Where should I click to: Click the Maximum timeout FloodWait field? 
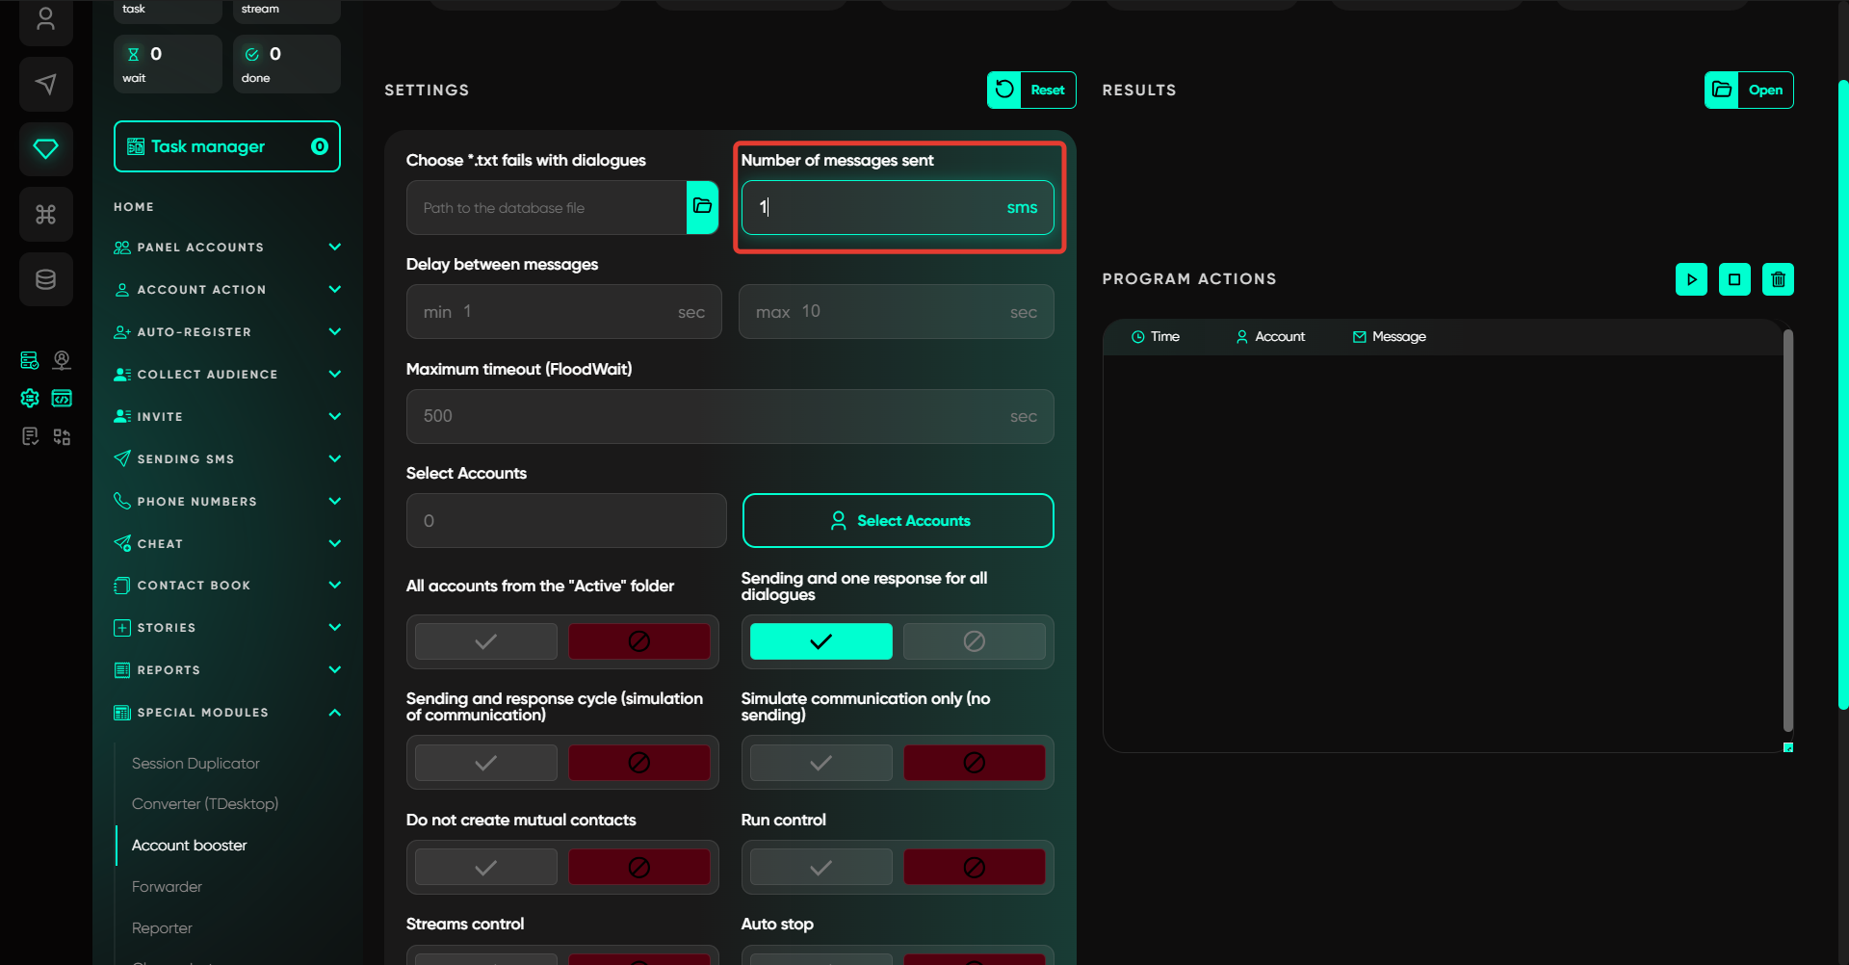pyautogui.click(x=729, y=416)
